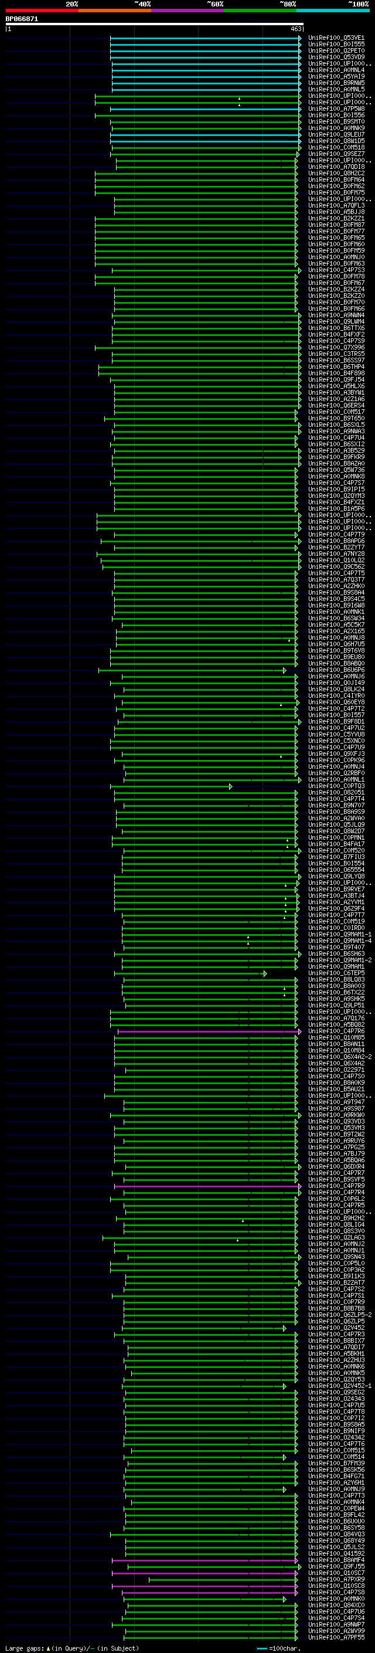
Task: Select hit label UniRef100_Q9LEU7
Action: pos(336,135)
